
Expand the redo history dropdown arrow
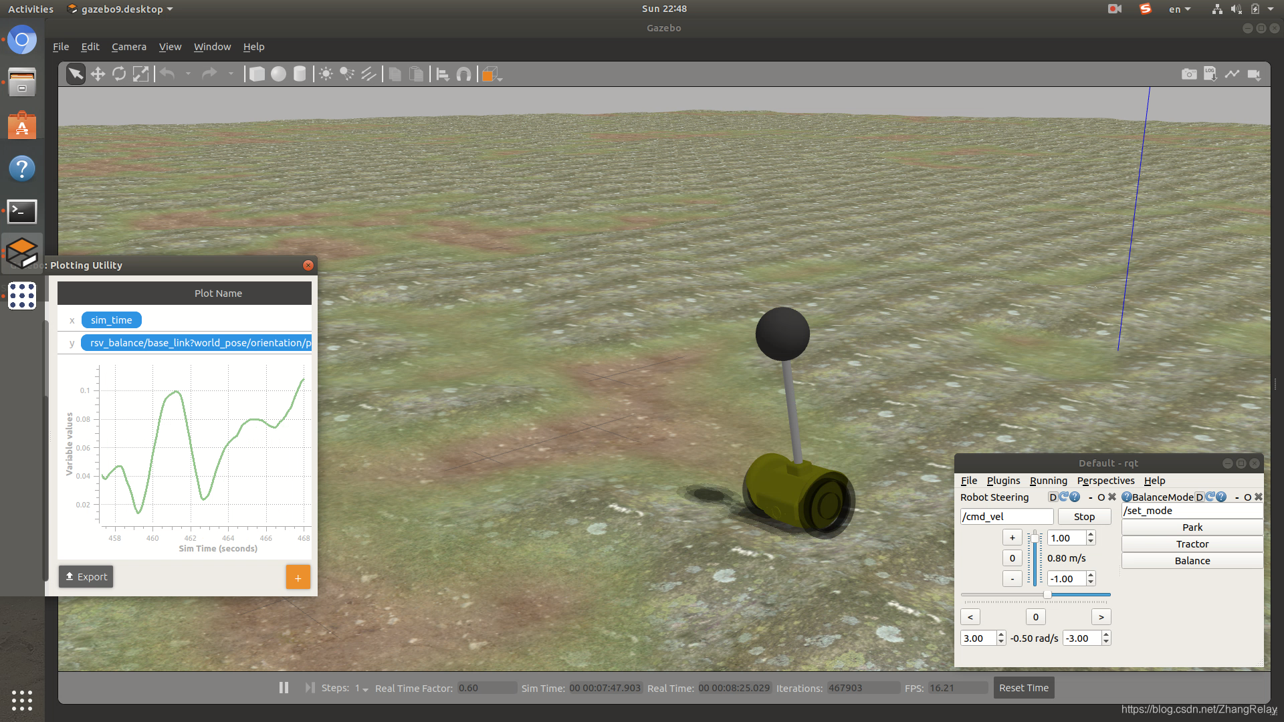(231, 74)
